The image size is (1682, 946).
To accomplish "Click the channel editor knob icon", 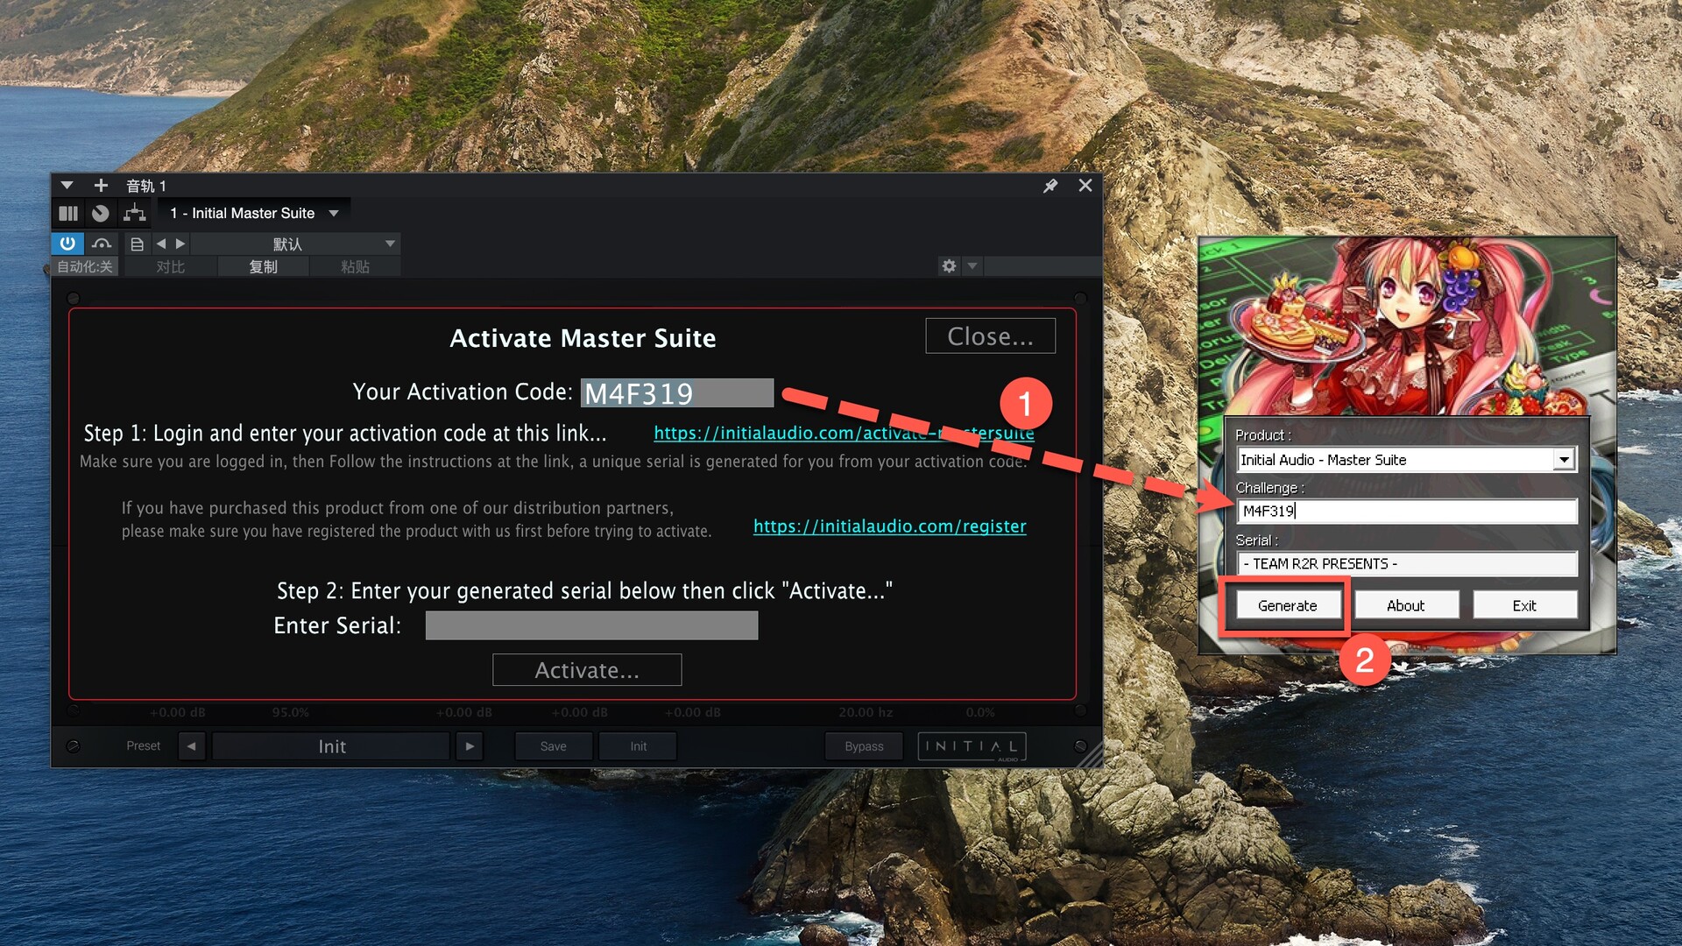I will [101, 213].
